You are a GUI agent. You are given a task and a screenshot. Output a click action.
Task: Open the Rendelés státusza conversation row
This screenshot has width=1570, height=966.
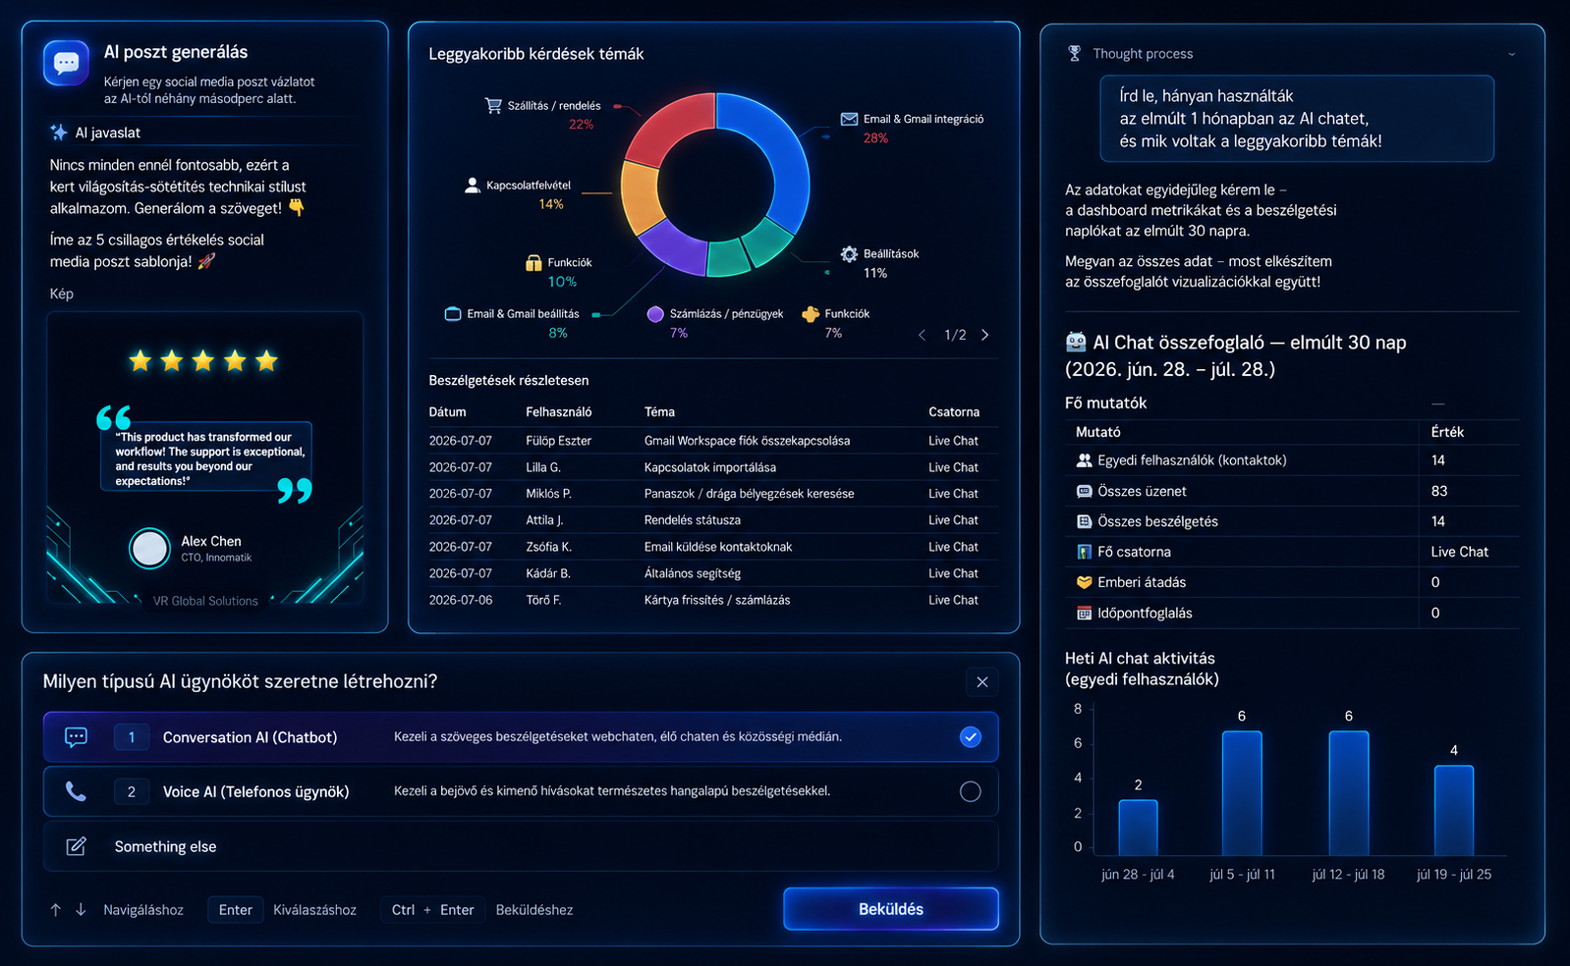pos(713,520)
